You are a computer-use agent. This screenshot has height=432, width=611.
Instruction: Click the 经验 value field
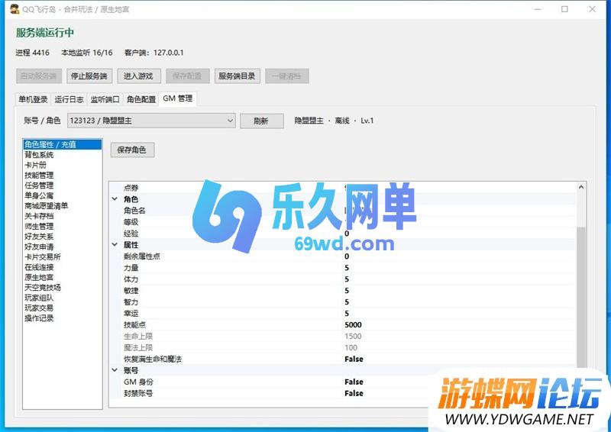[x=459, y=234]
